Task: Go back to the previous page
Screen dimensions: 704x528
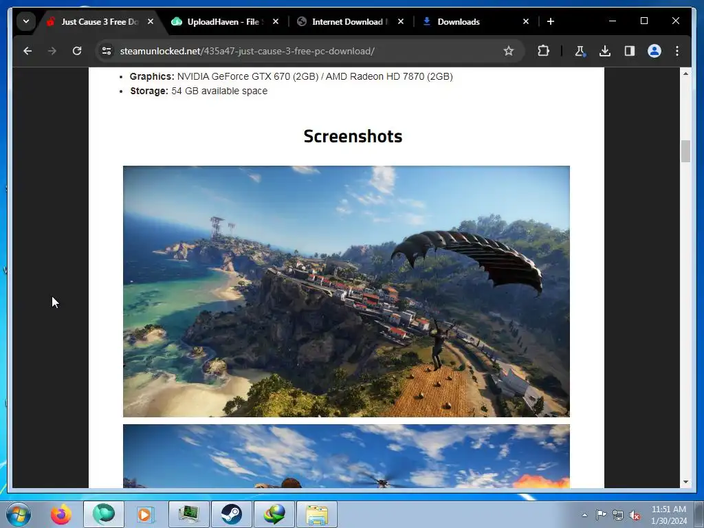Action: pyautogui.click(x=27, y=51)
